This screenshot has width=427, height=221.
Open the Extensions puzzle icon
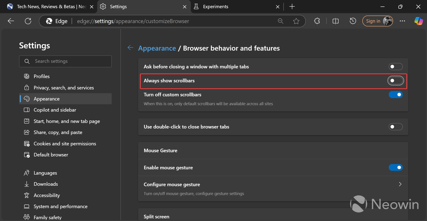(317, 21)
